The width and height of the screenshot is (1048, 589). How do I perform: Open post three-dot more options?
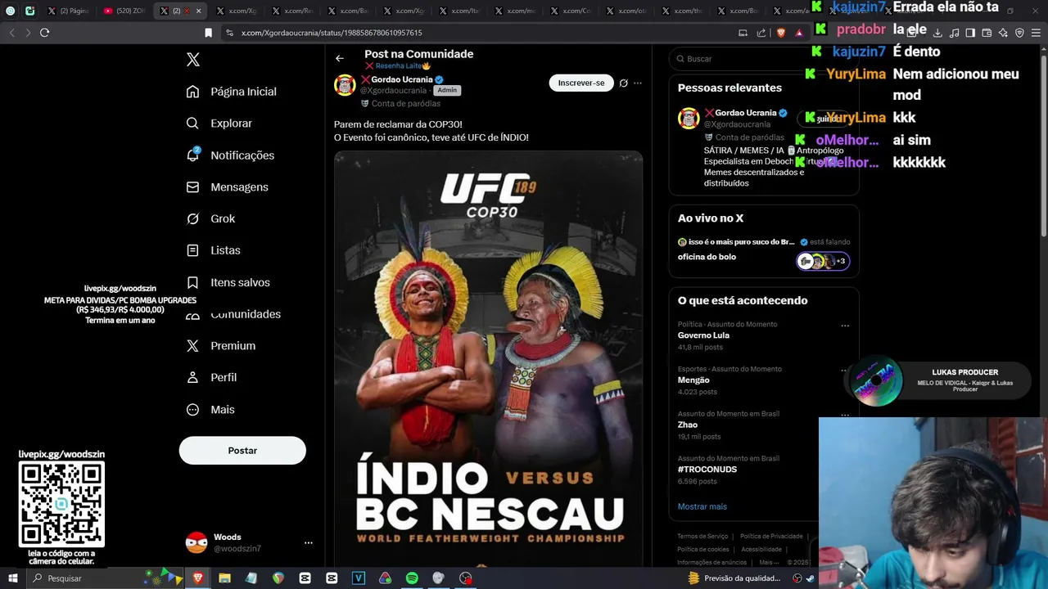(638, 83)
